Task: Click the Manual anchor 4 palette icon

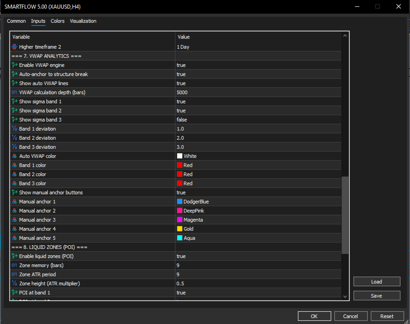Action: (15, 229)
